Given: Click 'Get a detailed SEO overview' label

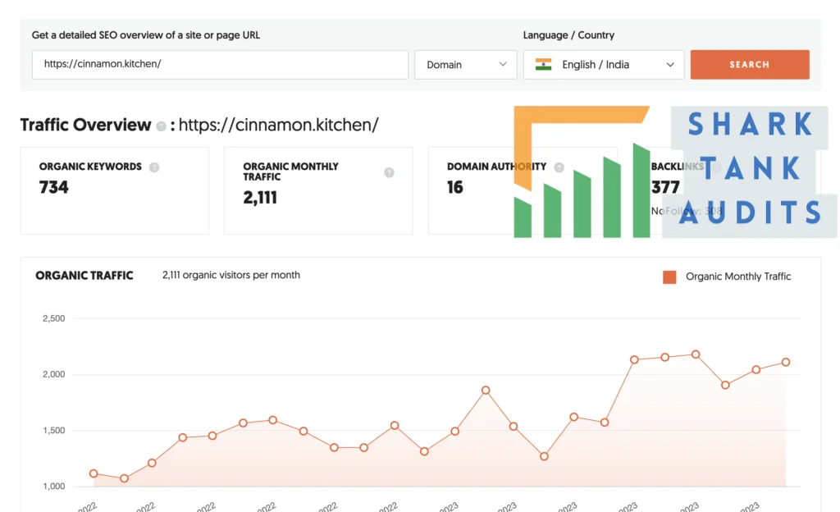Looking at the screenshot, I should click(x=146, y=35).
